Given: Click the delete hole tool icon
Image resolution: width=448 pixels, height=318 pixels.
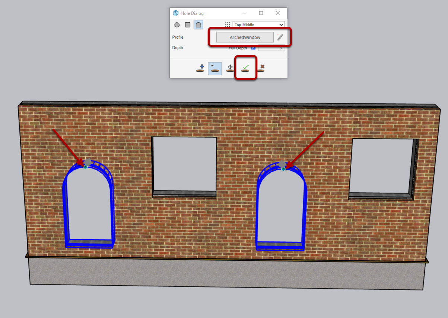Looking at the screenshot, I should click(x=261, y=68).
